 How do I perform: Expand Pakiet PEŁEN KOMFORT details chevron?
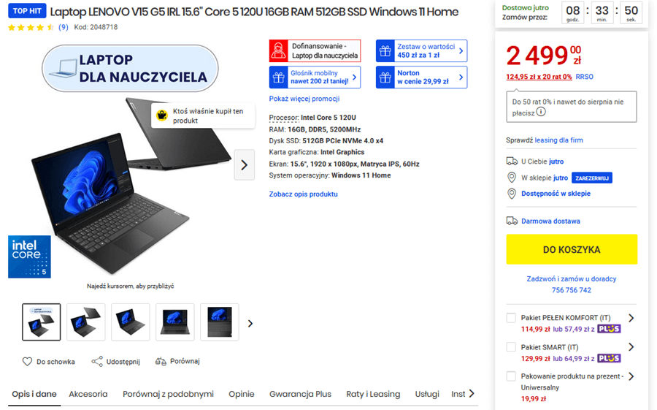[x=631, y=318]
